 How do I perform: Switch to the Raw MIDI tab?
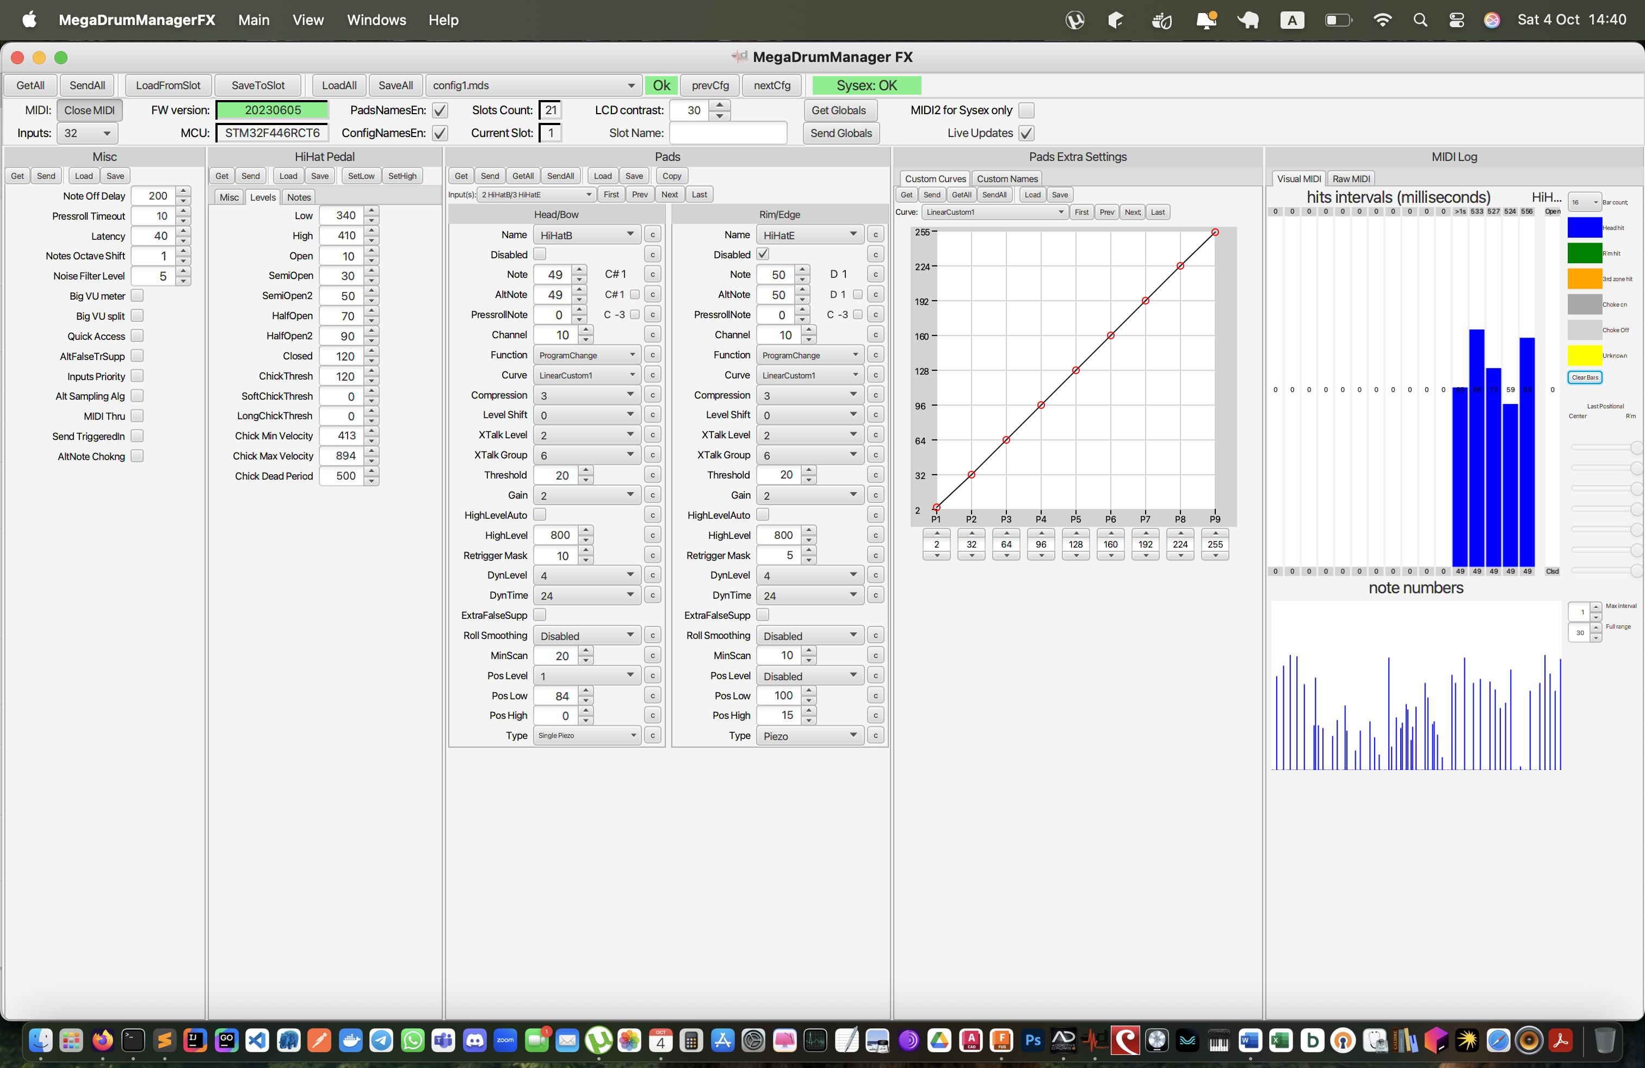[1351, 179]
